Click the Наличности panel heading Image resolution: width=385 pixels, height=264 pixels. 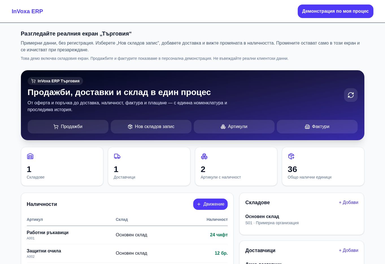(x=42, y=204)
